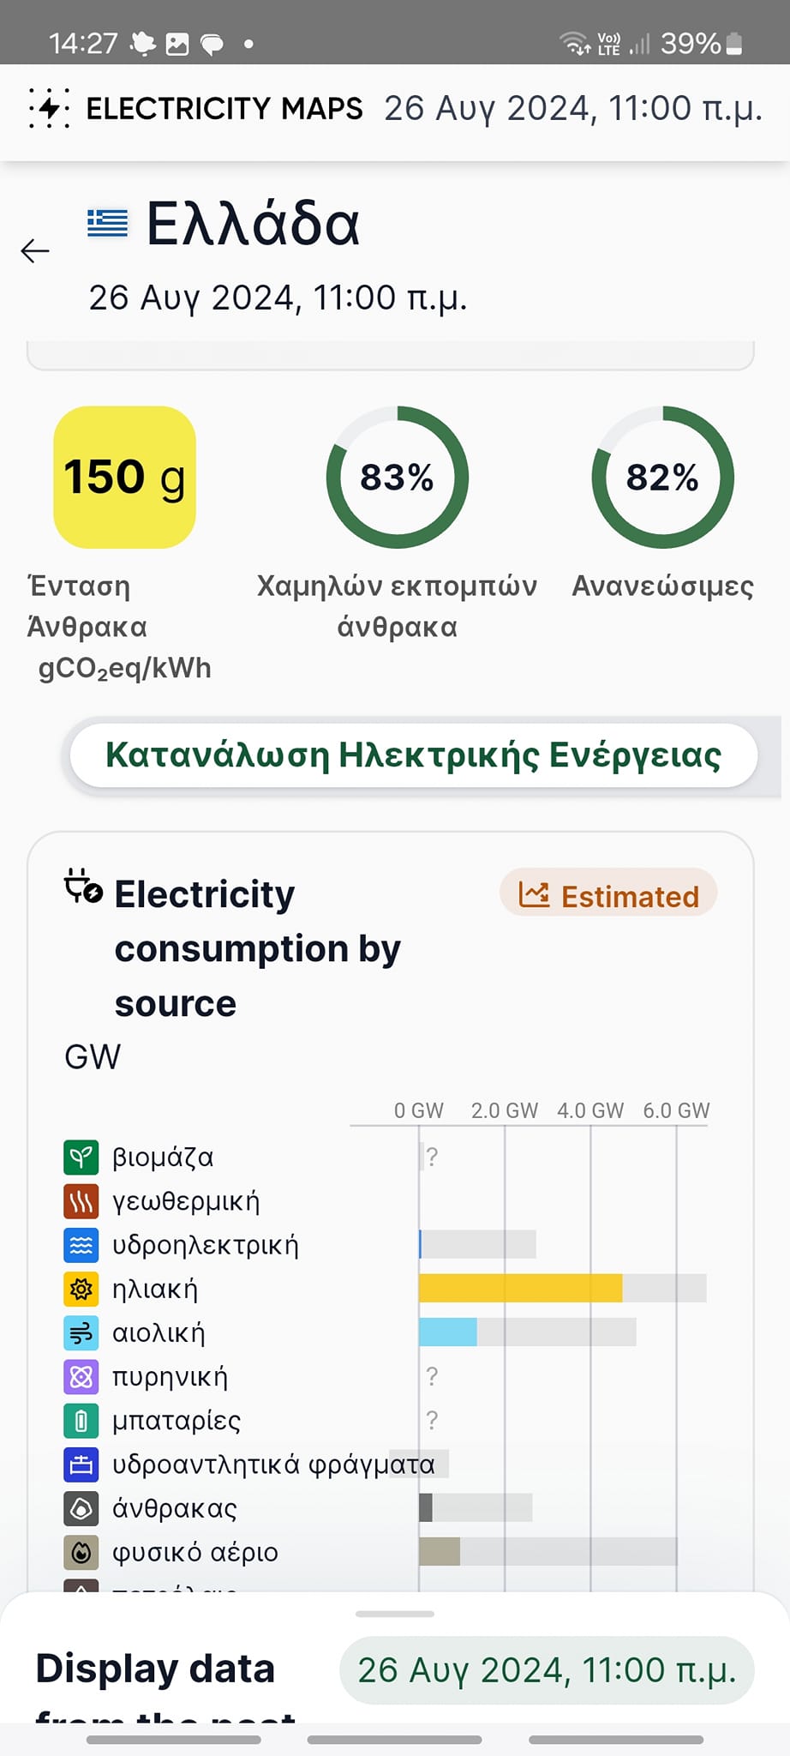
Task: Click the Electricity Maps lightning logo
Action: (x=49, y=108)
